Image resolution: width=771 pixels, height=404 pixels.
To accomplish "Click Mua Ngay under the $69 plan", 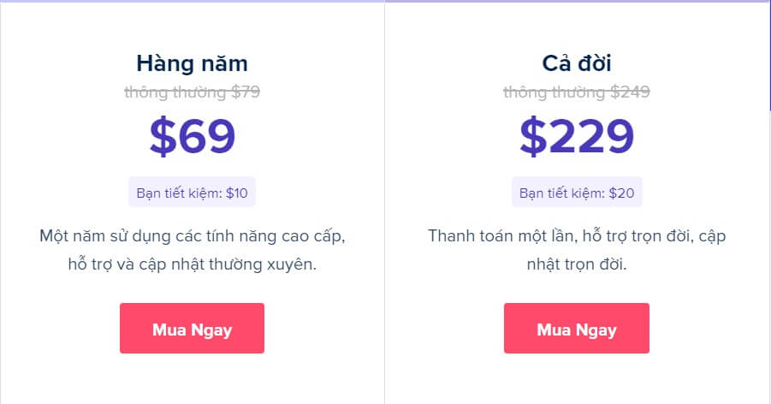I will [192, 328].
